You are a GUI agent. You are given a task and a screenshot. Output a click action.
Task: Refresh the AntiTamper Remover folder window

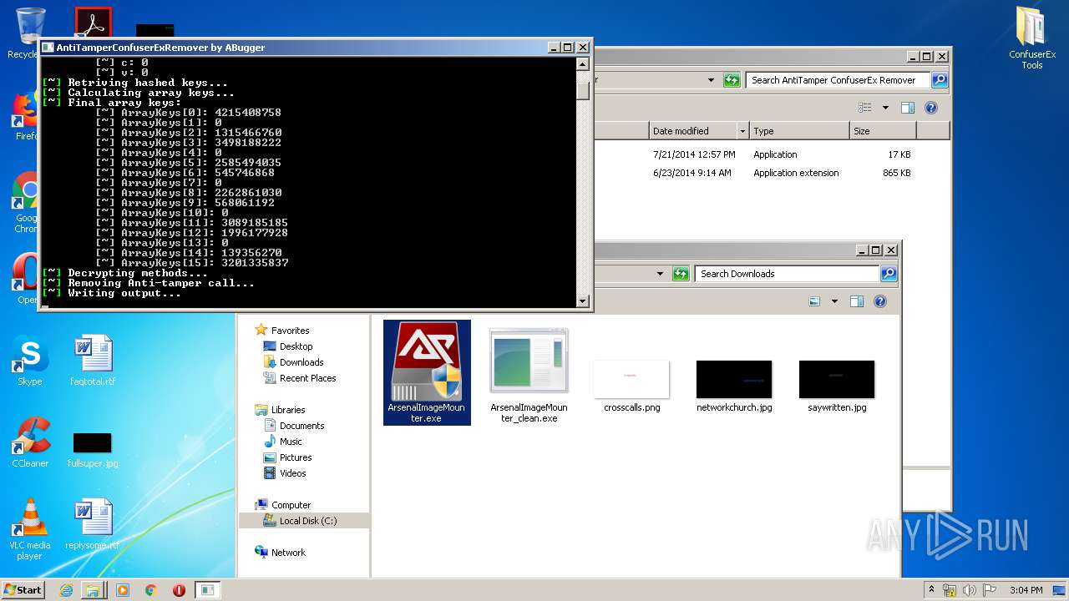732,80
